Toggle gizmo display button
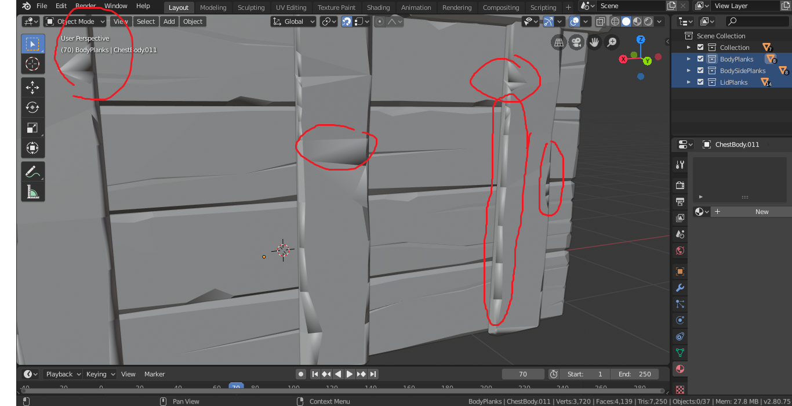 [x=548, y=21]
